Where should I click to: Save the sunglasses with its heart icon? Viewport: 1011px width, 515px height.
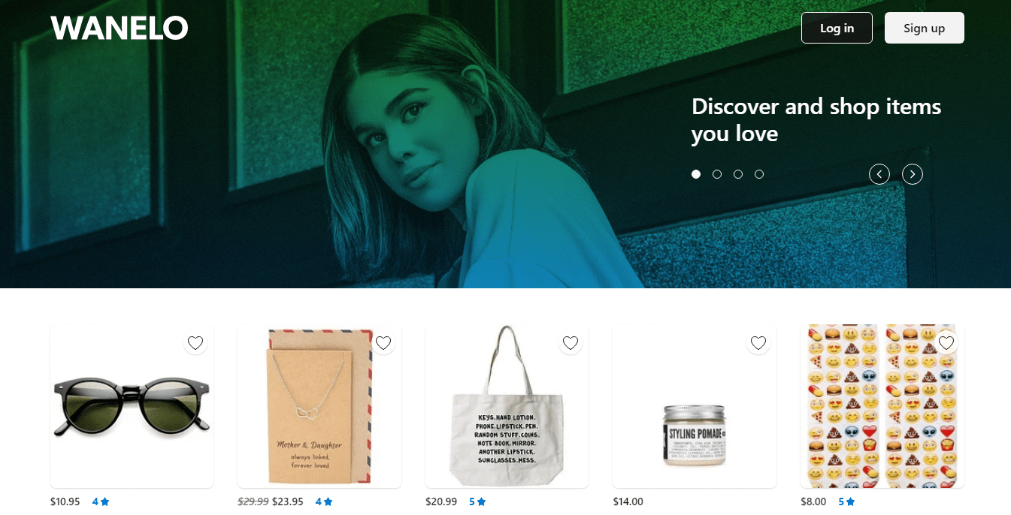point(195,343)
